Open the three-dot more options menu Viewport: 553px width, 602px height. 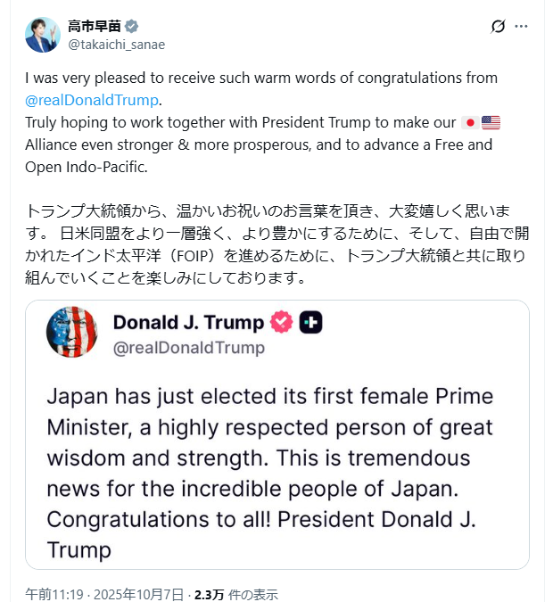pyautogui.click(x=522, y=27)
